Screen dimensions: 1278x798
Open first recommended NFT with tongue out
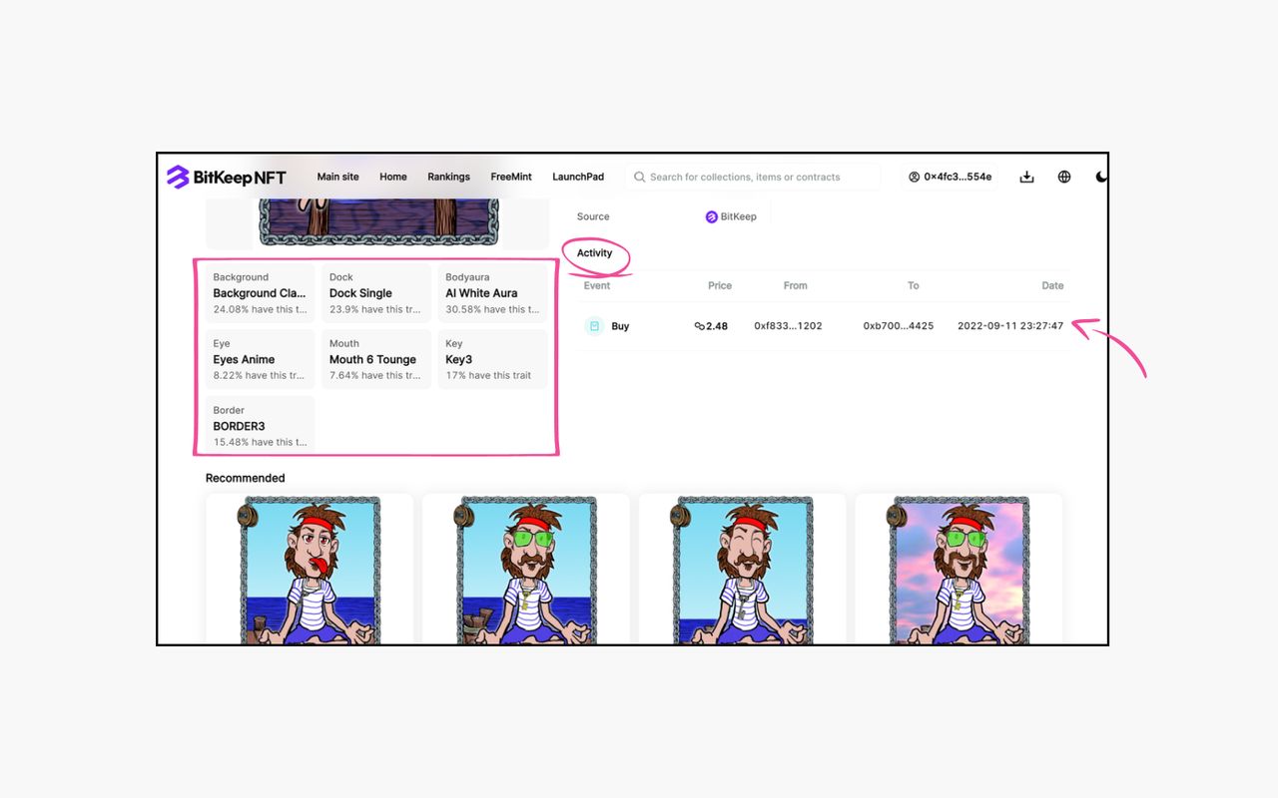(x=310, y=571)
